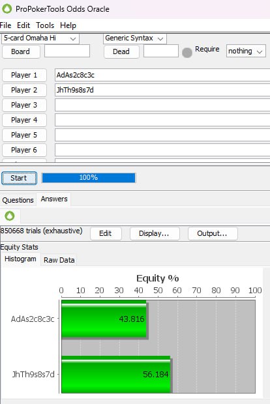The height and width of the screenshot is (404, 270).
Task: Click the Edit button beside trials count
Action: (x=106, y=233)
